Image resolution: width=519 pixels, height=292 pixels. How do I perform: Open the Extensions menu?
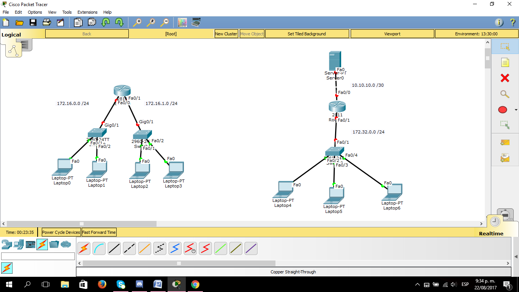coord(87,12)
